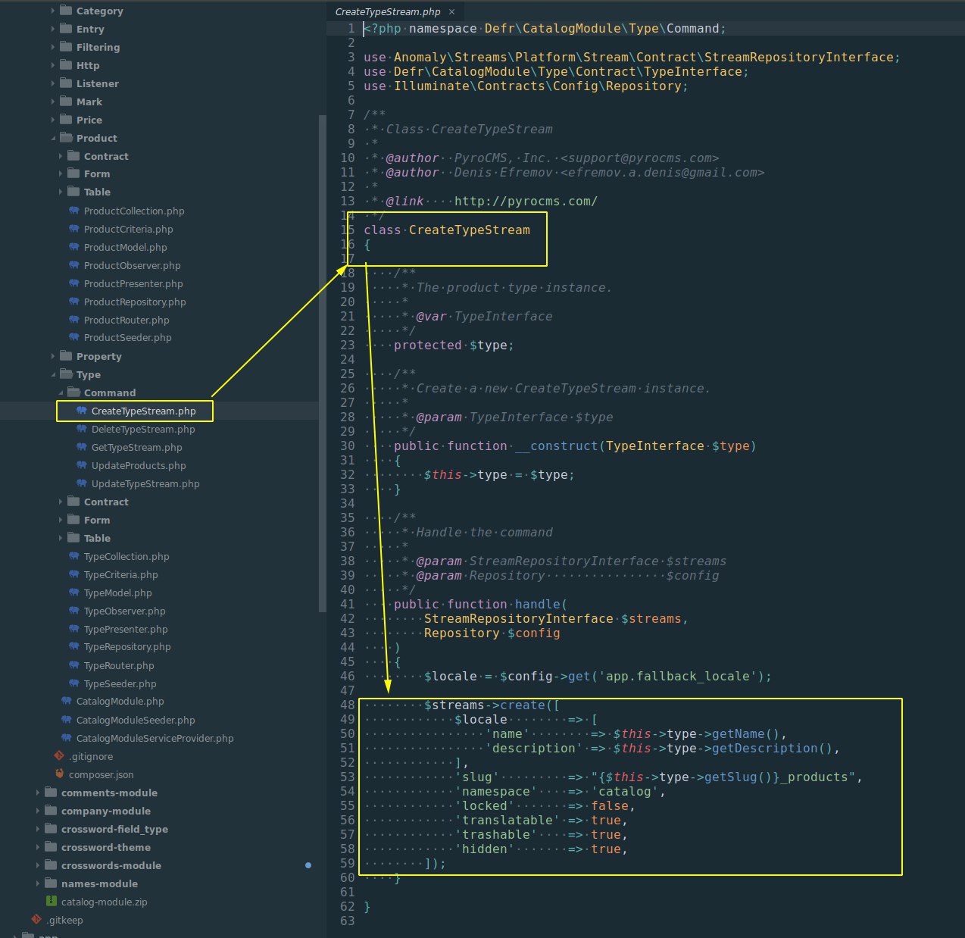Click 'CreateTypeStream' class name on line 15
The image size is (965, 938).
click(470, 230)
